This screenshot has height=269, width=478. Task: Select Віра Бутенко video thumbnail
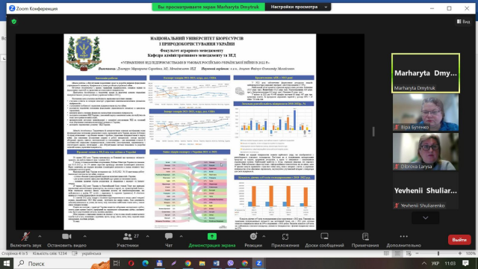426,112
